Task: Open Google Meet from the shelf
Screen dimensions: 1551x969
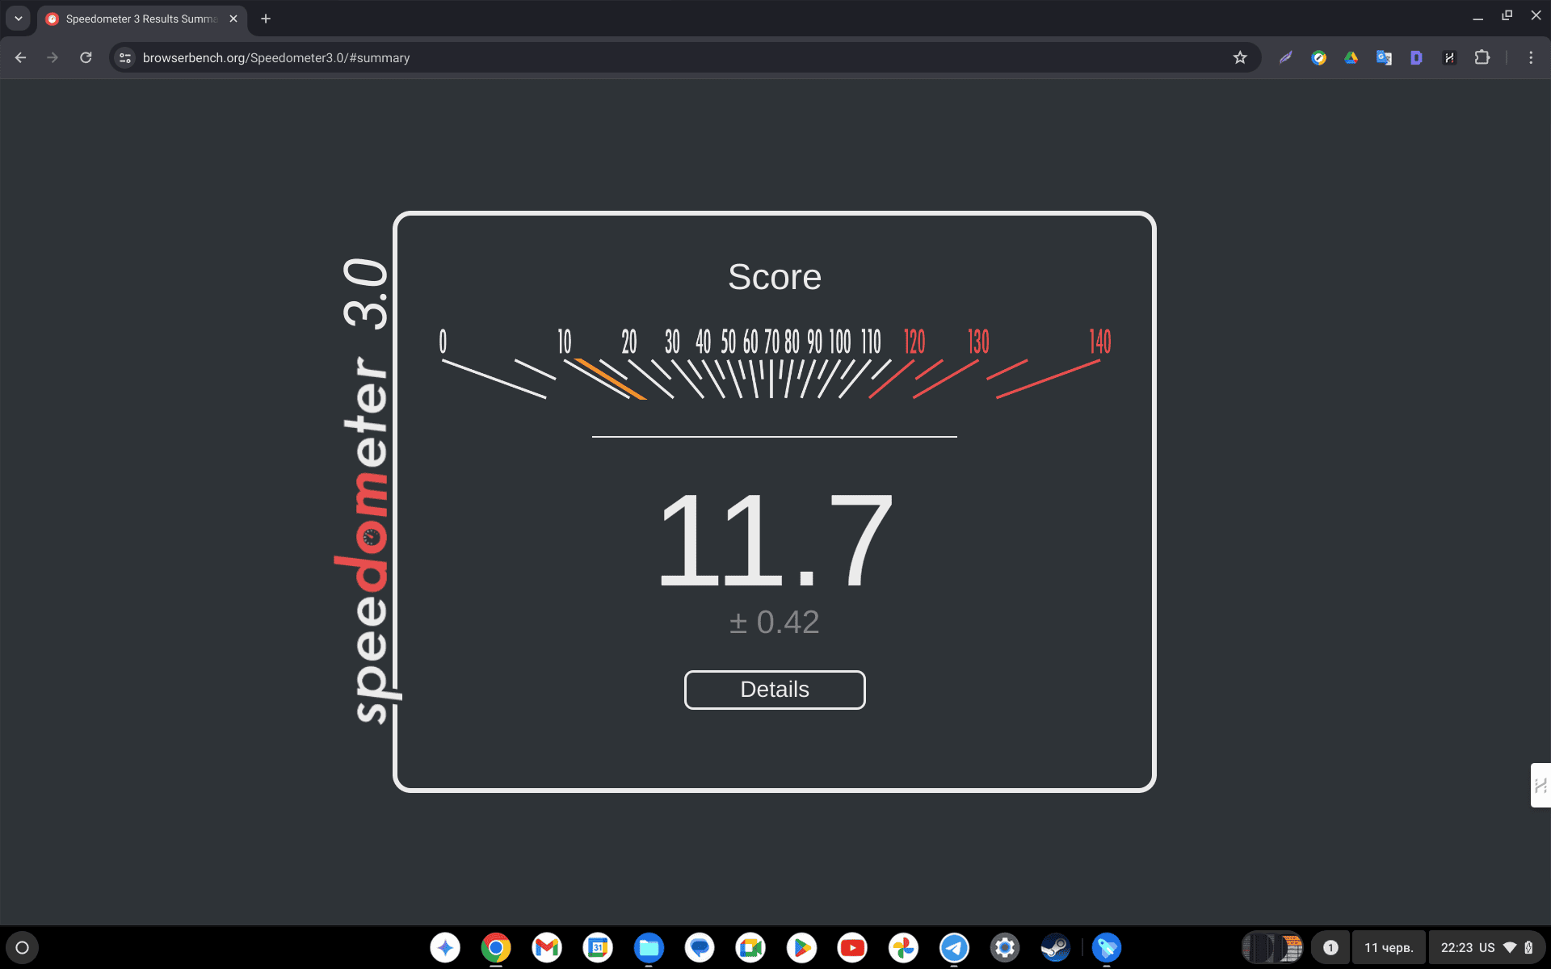Action: (x=750, y=947)
